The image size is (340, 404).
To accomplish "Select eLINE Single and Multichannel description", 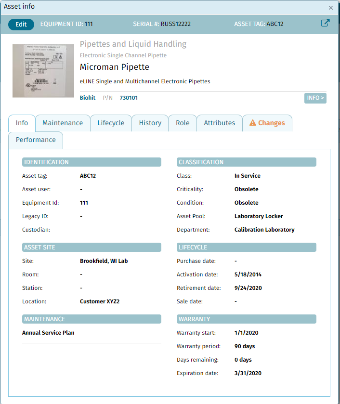I will (145, 81).
